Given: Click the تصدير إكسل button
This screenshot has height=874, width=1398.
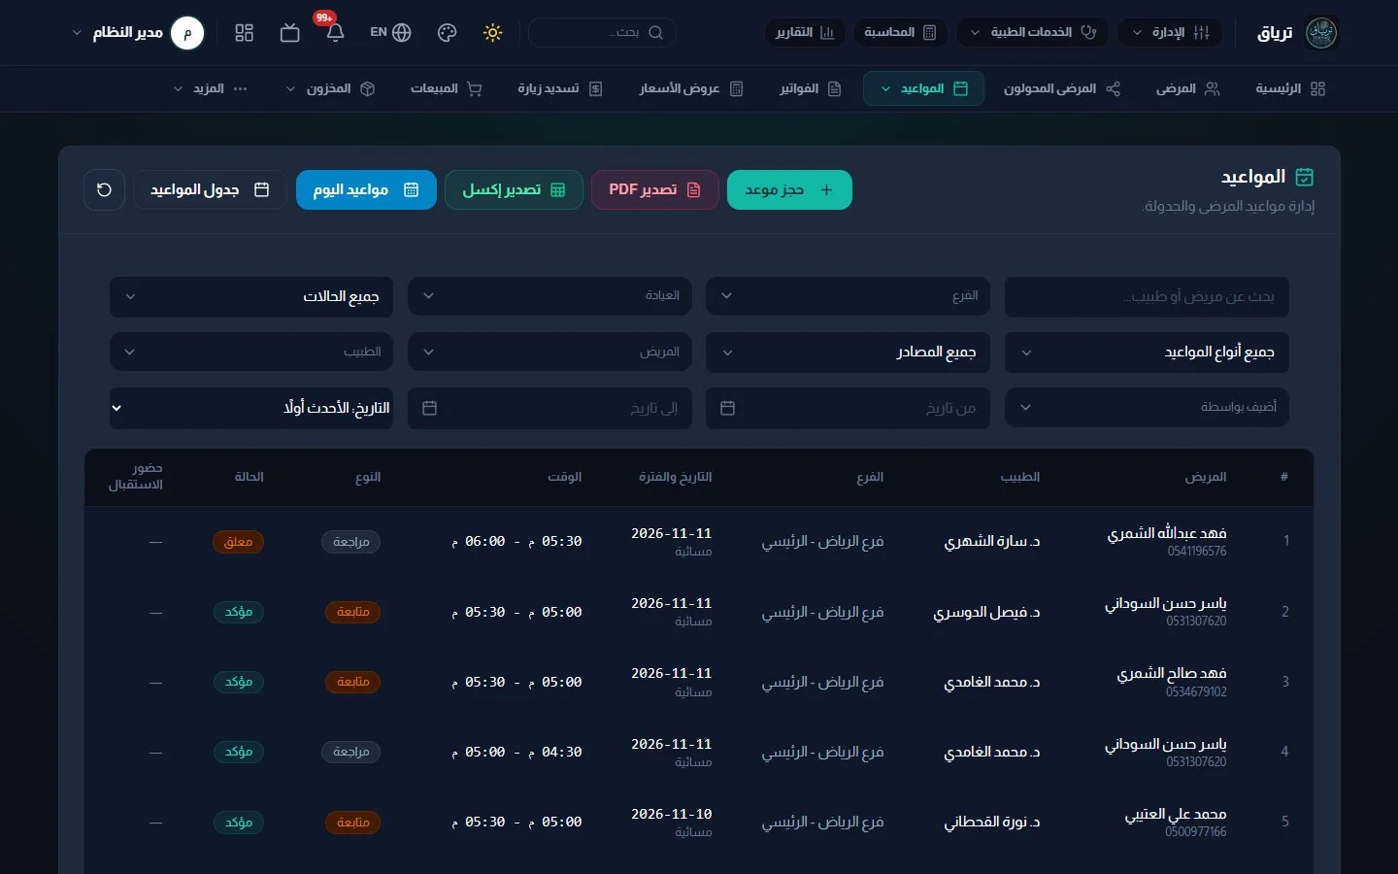Looking at the screenshot, I should click(514, 189).
